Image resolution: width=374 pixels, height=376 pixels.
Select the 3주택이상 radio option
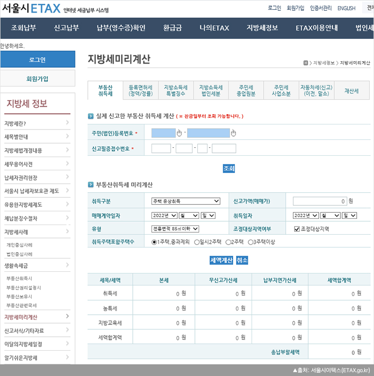(251, 242)
